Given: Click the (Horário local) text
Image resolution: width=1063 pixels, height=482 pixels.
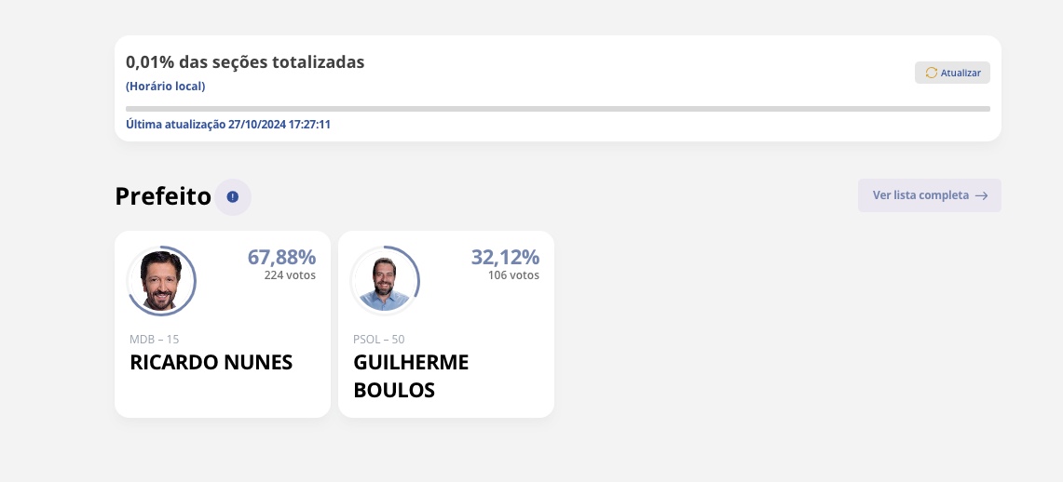Looking at the screenshot, I should [166, 87].
